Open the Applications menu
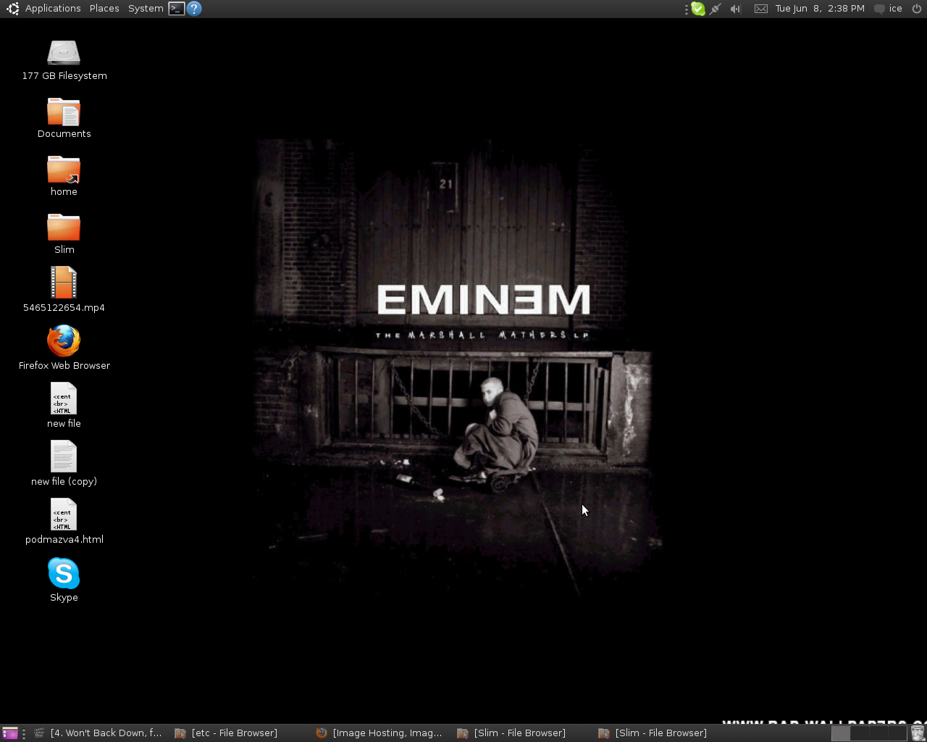The height and width of the screenshot is (742, 927). [x=53, y=9]
